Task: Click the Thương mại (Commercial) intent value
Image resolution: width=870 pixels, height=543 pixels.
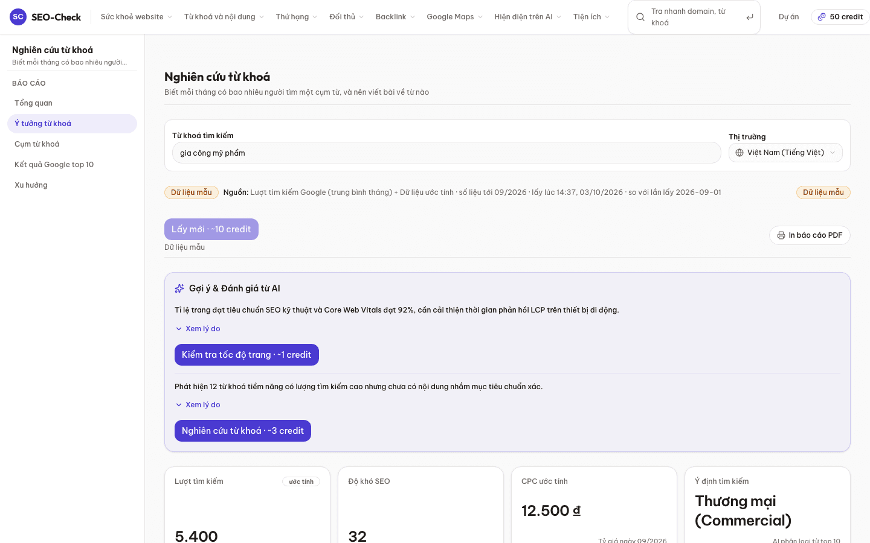Action: [743, 511]
